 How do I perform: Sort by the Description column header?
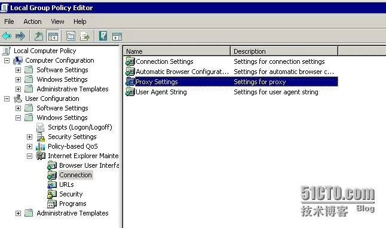point(284,51)
